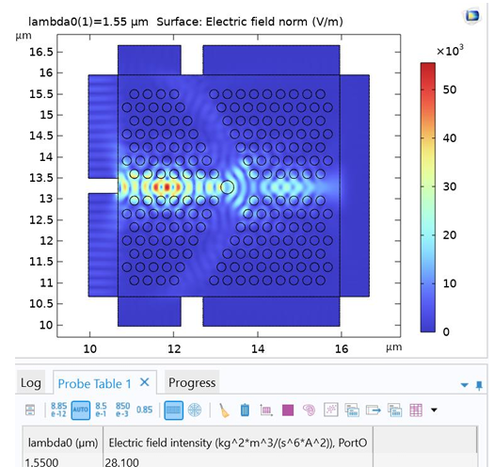Switch to the Log tab
Image resolution: width=494 pixels, height=467 pixels.
point(30,383)
